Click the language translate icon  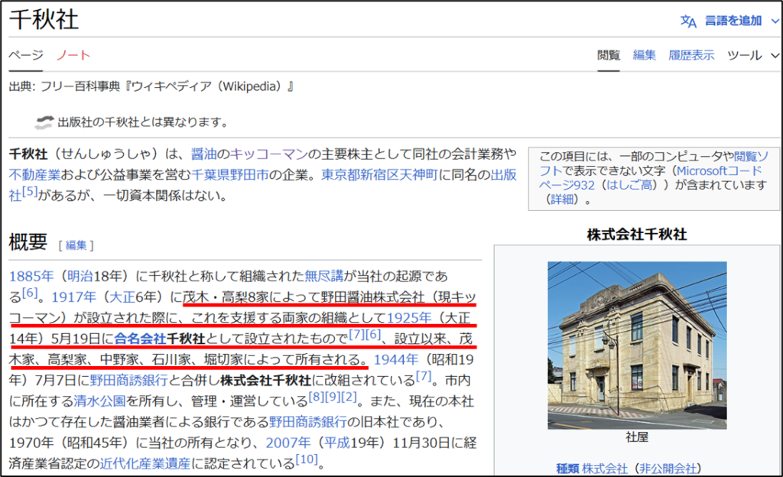click(688, 21)
